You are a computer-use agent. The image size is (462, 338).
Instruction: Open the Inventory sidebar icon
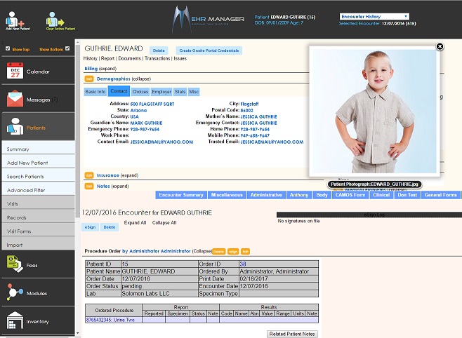pos(15,320)
